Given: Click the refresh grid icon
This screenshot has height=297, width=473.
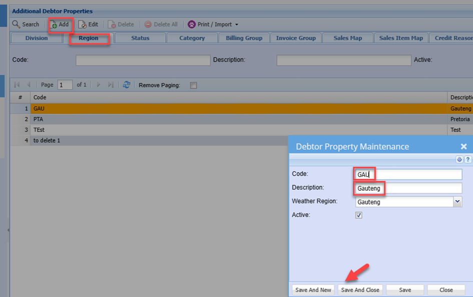Looking at the screenshot, I should point(127,85).
